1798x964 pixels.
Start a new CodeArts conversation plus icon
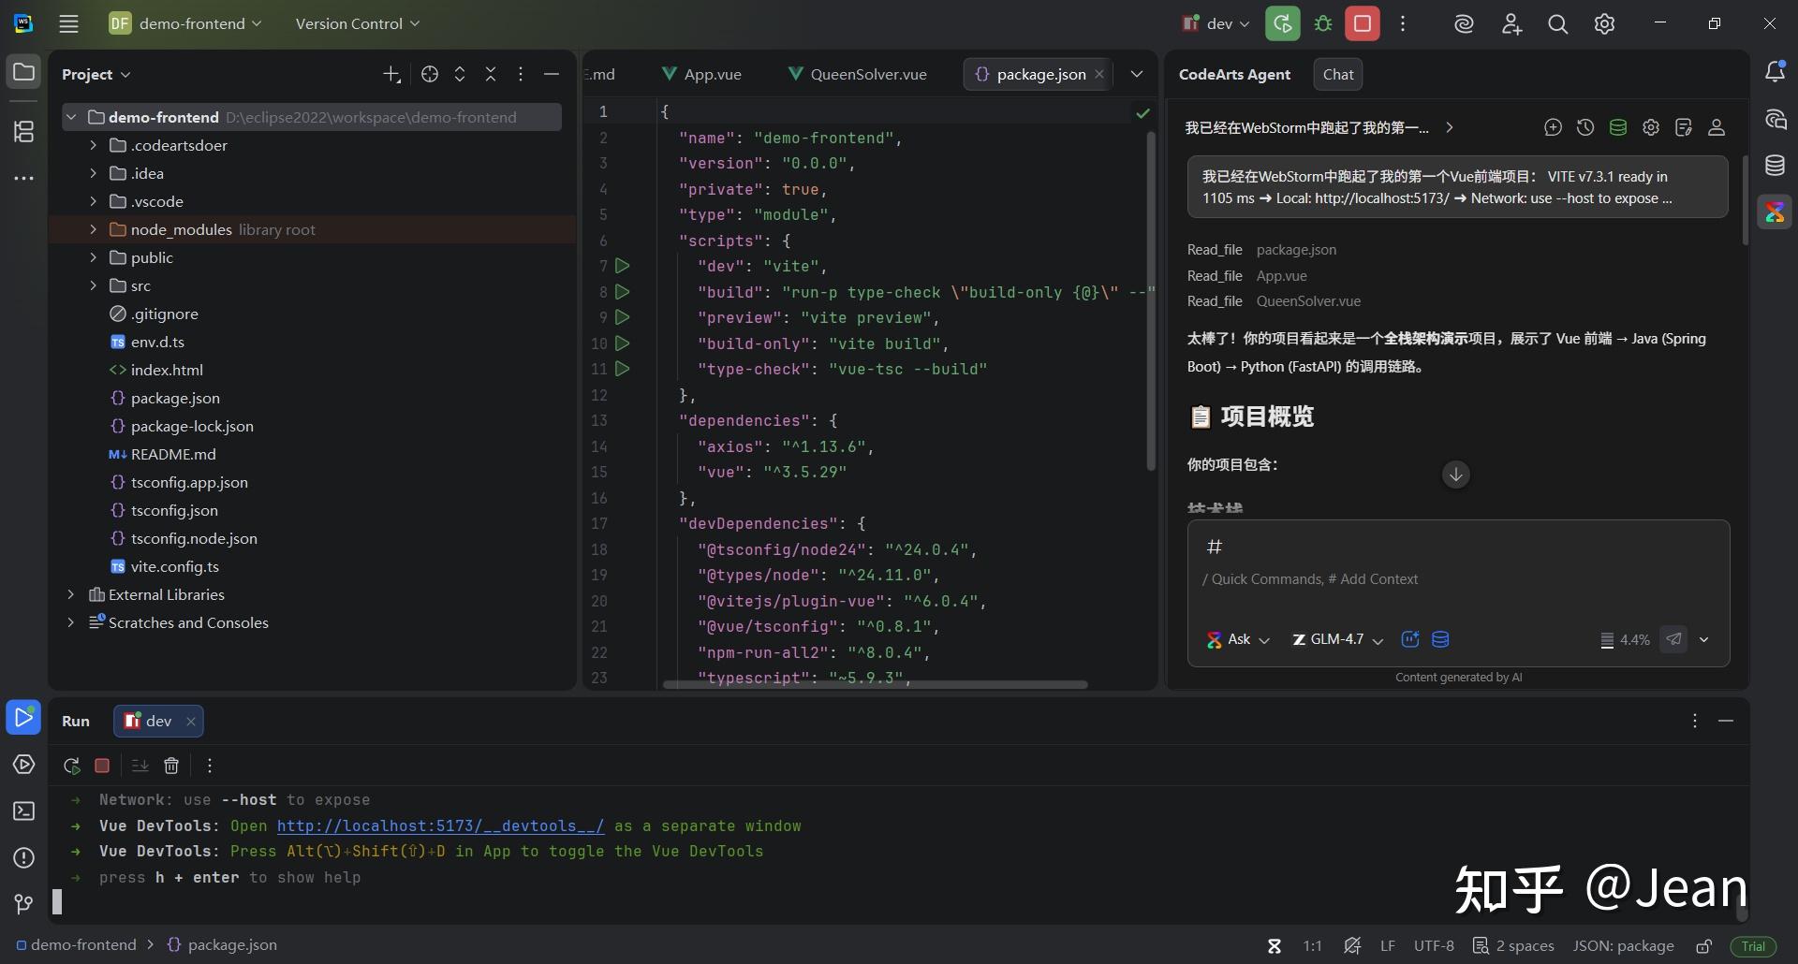point(1553,127)
